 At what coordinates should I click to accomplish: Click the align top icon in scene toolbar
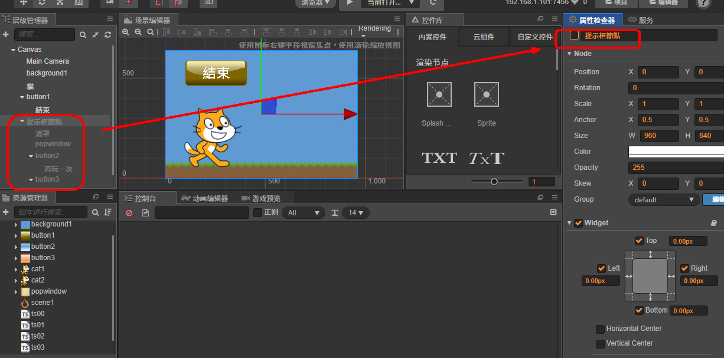click(x=167, y=32)
